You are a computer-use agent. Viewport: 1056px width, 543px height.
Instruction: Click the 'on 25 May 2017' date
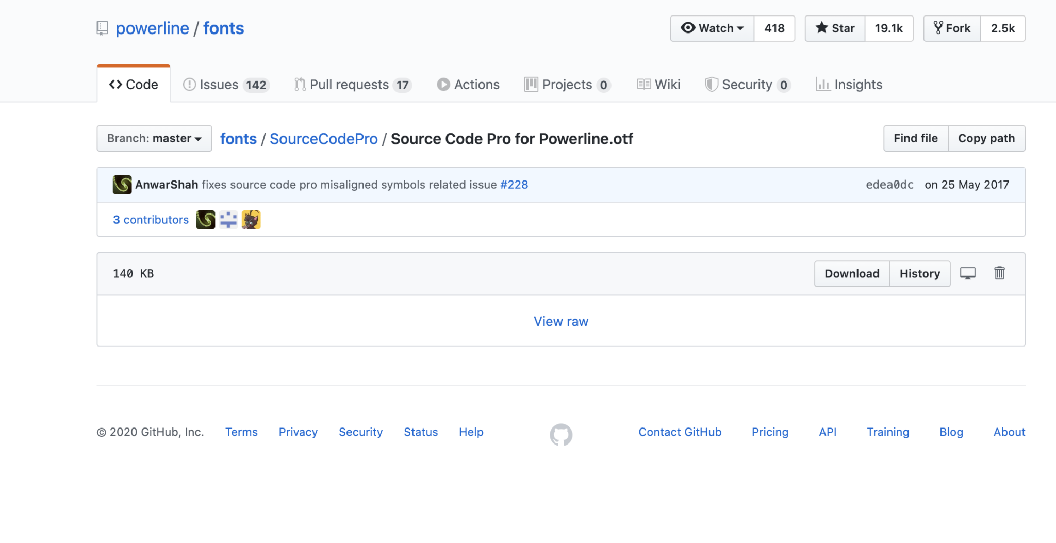pos(967,185)
